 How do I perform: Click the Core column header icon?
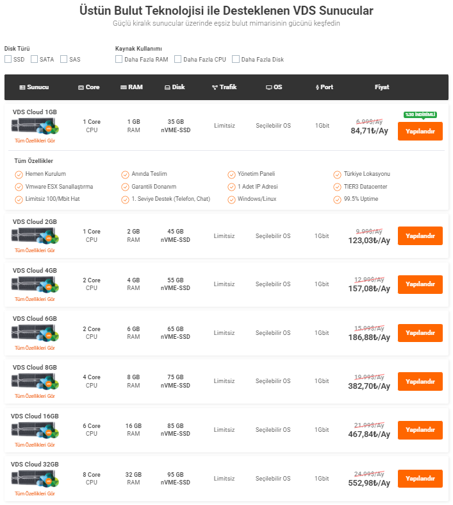(x=81, y=87)
